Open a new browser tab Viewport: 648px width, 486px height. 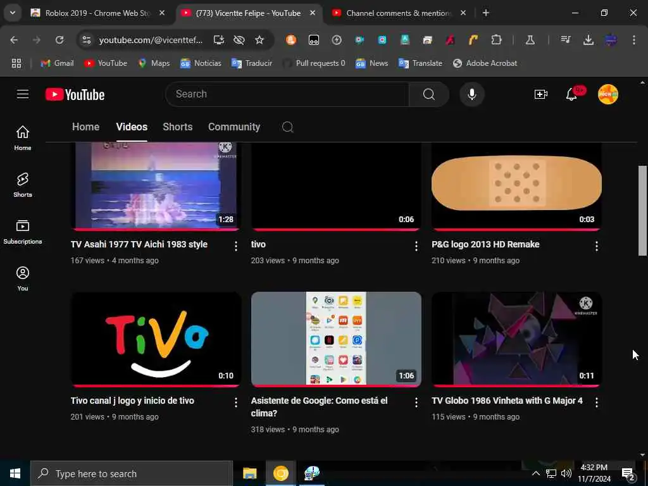(486, 13)
